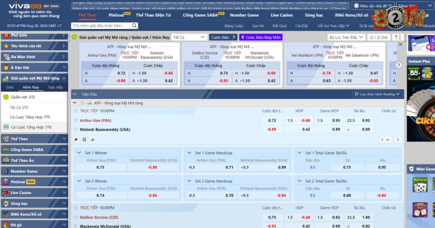Collapse Set 1 Total Game Tài/Xỉu panel
This screenshot has height=228, width=435.
[299, 153]
